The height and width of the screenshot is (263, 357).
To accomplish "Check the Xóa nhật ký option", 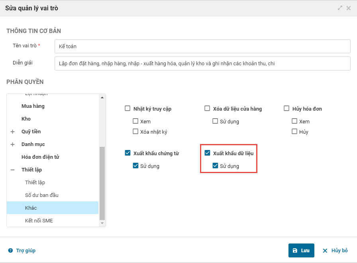I will tap(135, 132).
